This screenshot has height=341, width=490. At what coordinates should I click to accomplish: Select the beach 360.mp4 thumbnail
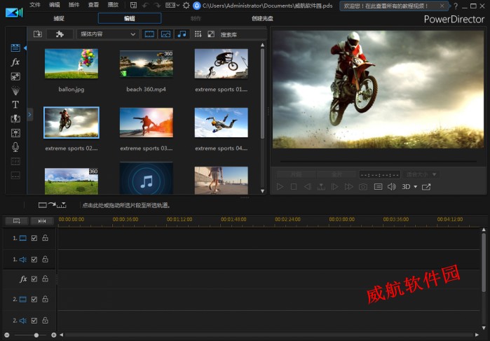click(x=146, y=64)
